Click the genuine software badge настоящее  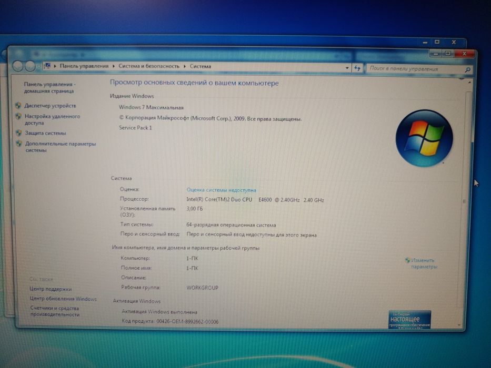click(409, 319)
